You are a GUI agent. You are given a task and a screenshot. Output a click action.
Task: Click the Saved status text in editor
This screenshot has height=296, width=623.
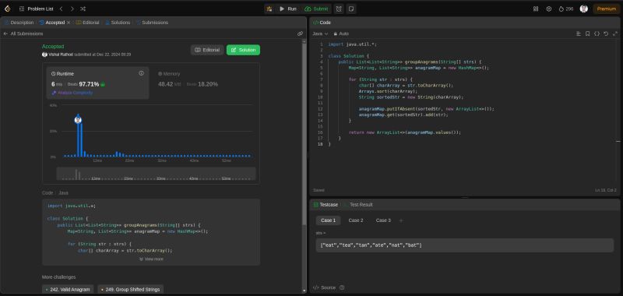pyautogui.click(x=319, y=190)
